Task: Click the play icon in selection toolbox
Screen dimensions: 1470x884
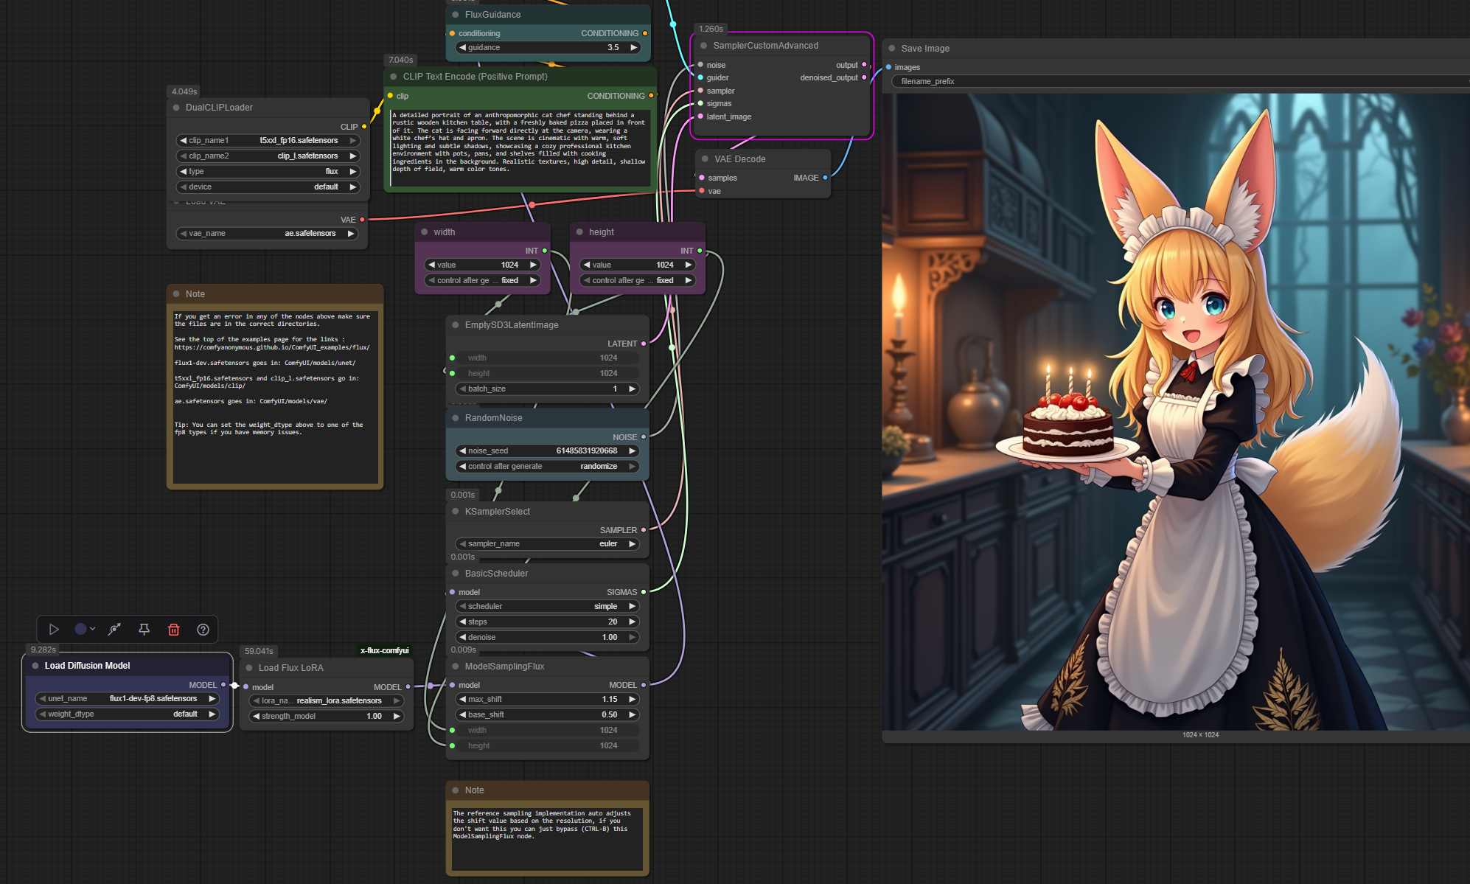Action: (x=54, y=629)
